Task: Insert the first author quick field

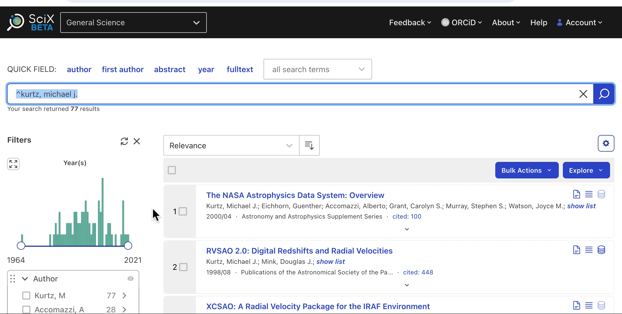Action: point(123,69)
